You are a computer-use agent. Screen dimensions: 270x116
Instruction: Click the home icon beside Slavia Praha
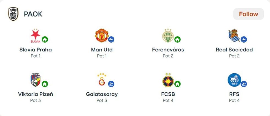45,40
